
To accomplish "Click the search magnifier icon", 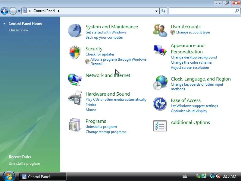I will [x=237, y=11].
